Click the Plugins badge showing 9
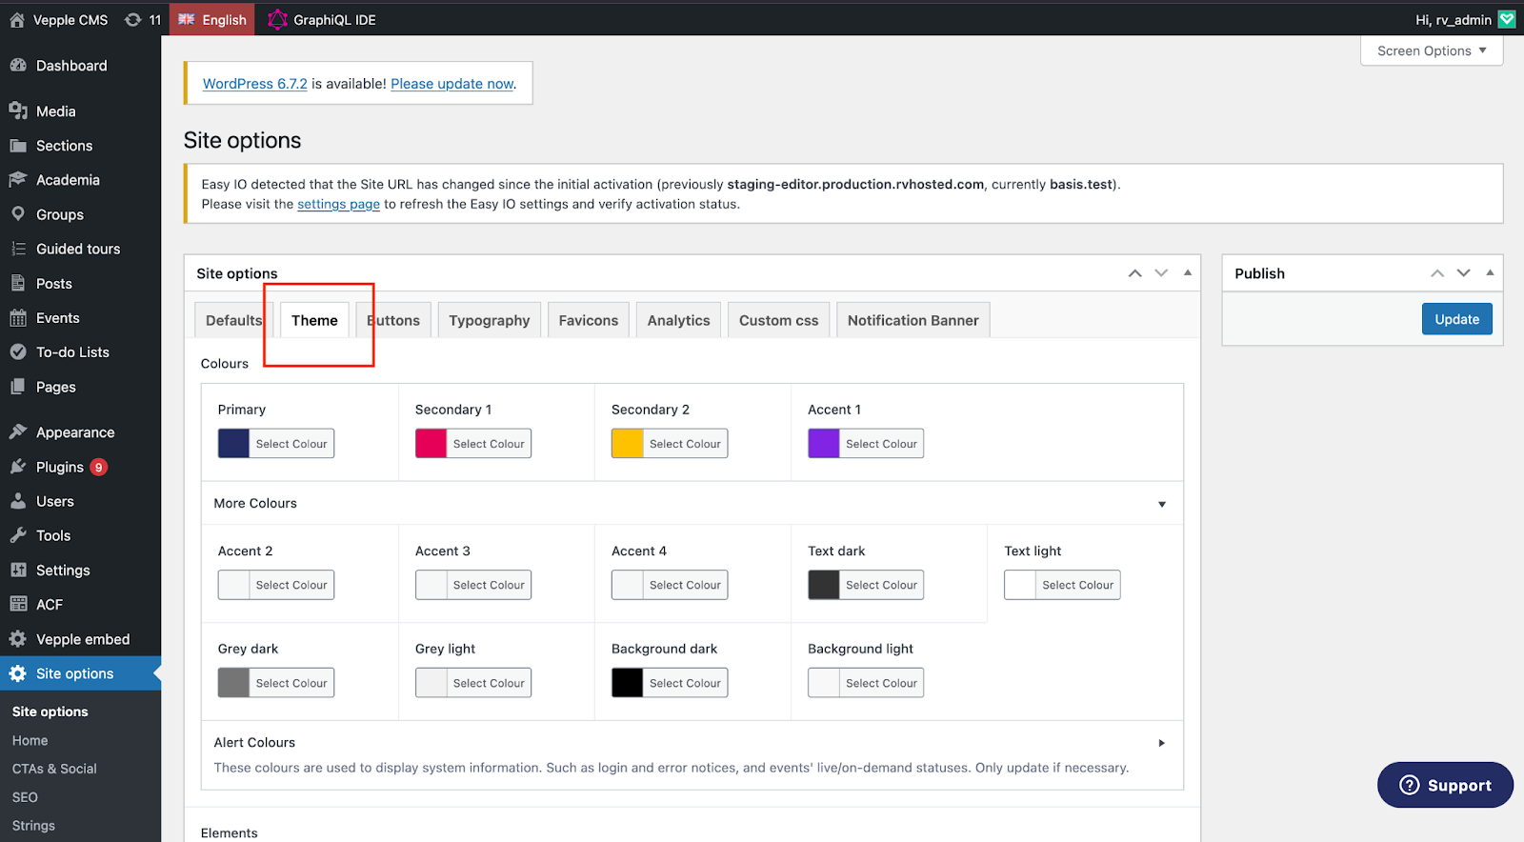The width and height of the screenshot is (1524, 842). [x=98, y=467]
